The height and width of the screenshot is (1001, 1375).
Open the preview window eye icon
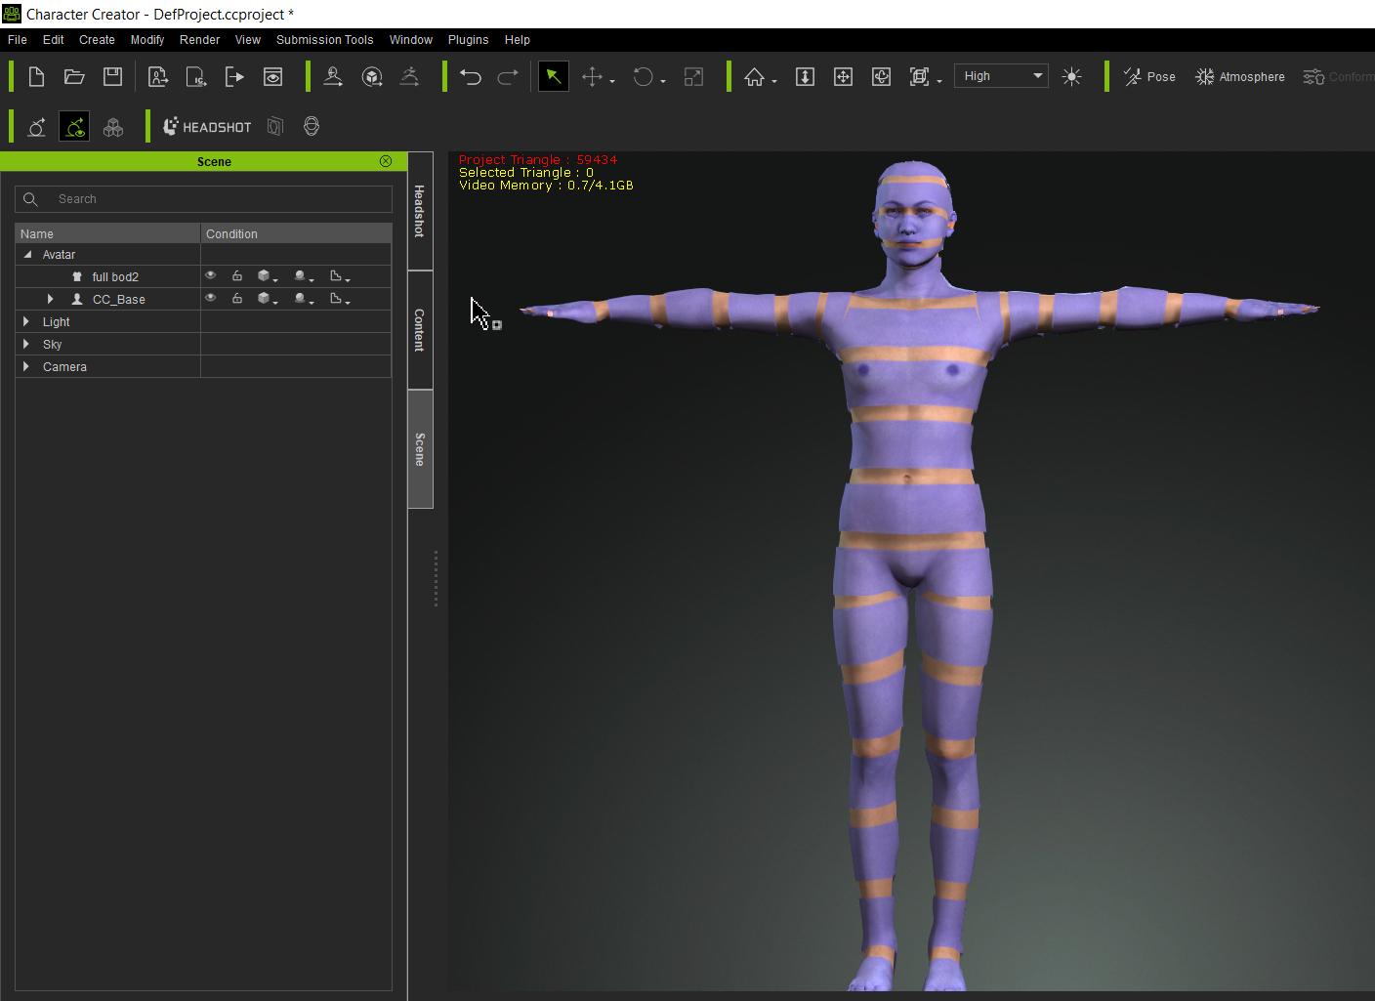click(272, 77)
